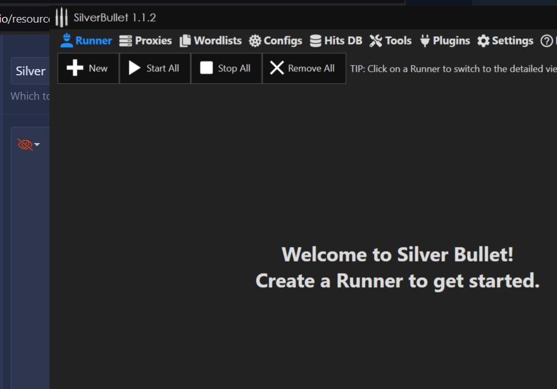557x389 pixels.
Task: Open the Hits DB database icon
Action: [314, 40]
